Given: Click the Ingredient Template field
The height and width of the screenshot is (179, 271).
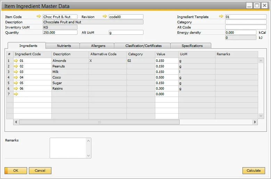Looking at the screenshot, I should 246,17.
